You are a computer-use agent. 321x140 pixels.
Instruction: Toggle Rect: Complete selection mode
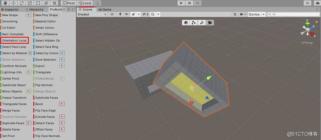[x=13, y=34]
